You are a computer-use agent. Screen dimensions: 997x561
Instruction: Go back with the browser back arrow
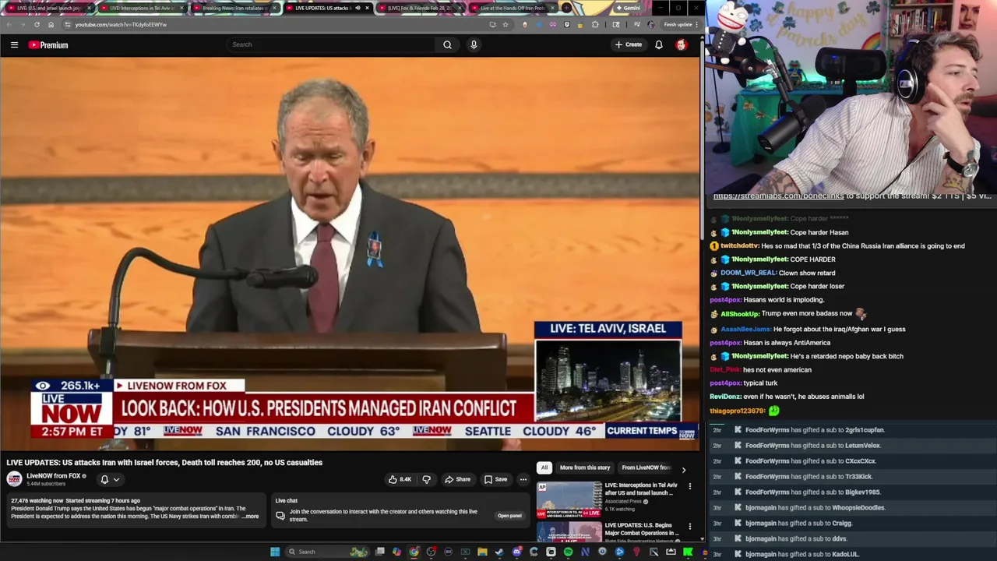(x=8, y=24)
